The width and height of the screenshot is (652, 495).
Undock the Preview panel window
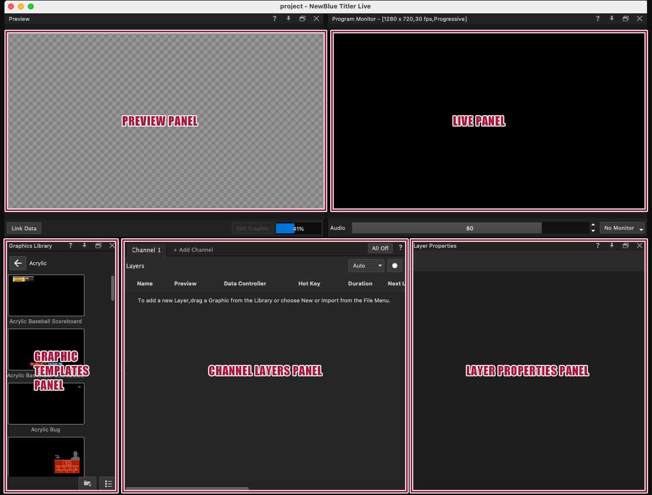click(302, 19)
